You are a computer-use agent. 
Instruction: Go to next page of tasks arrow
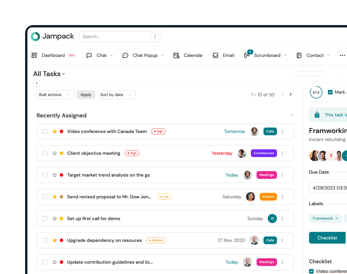click(290, 94)
